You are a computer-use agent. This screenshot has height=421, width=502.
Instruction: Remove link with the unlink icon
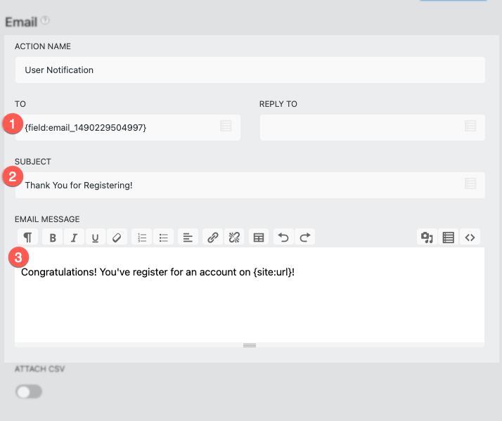(234, 238)
